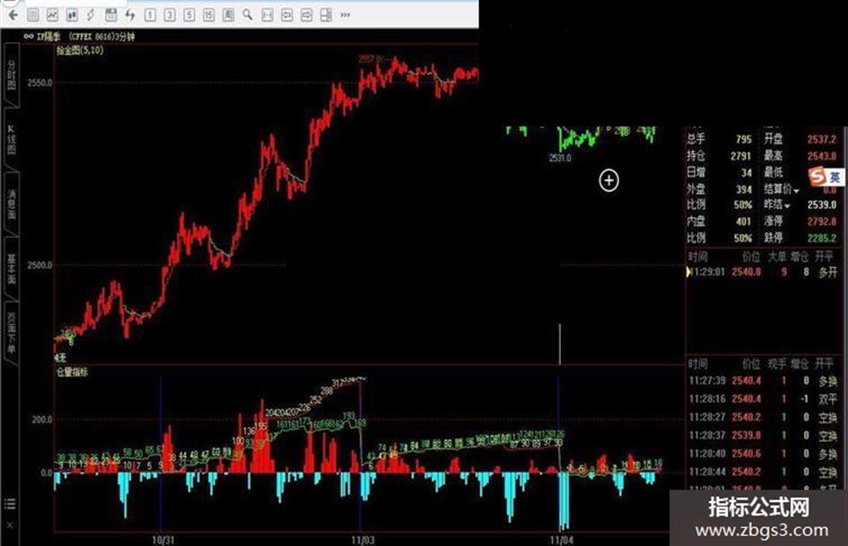
Task: Click the 持仓 value 2791
Action: [741, 156]
